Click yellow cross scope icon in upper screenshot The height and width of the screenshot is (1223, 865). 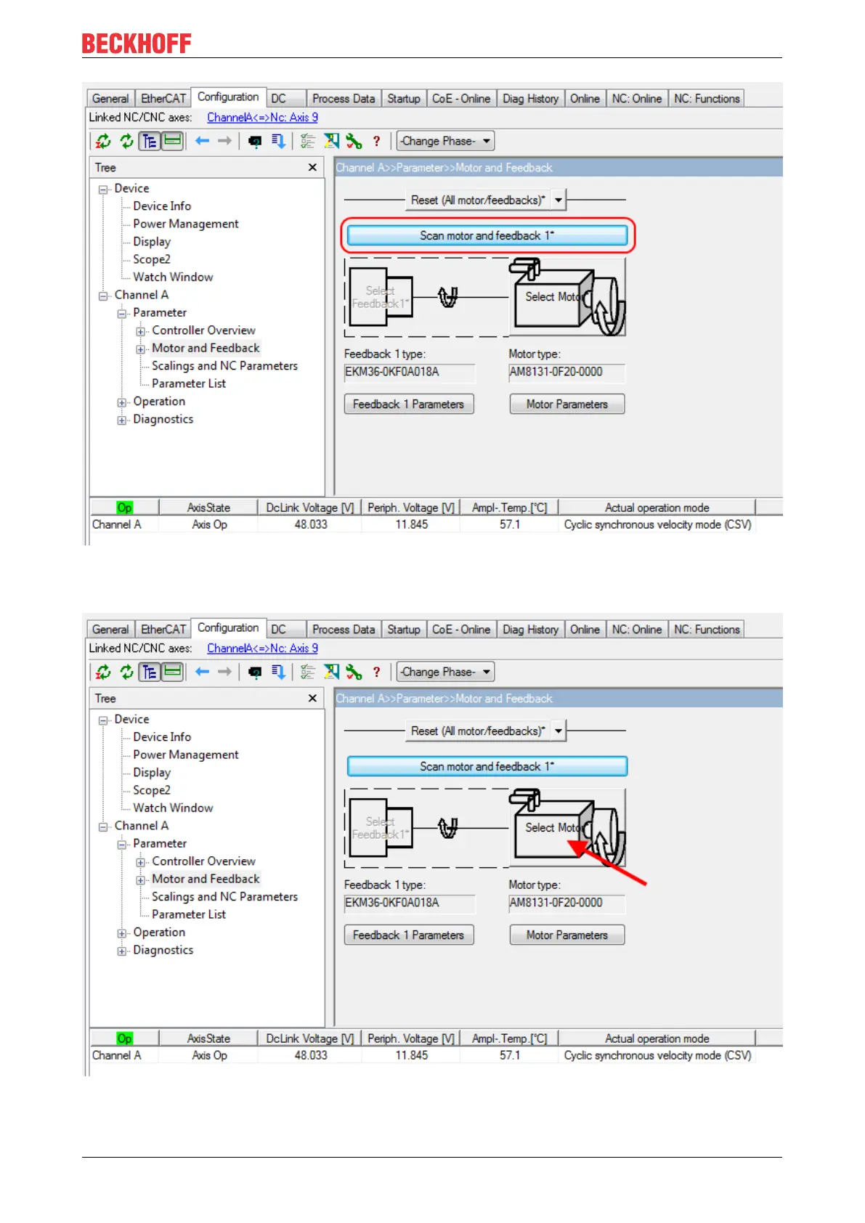(x=331, y=141)
